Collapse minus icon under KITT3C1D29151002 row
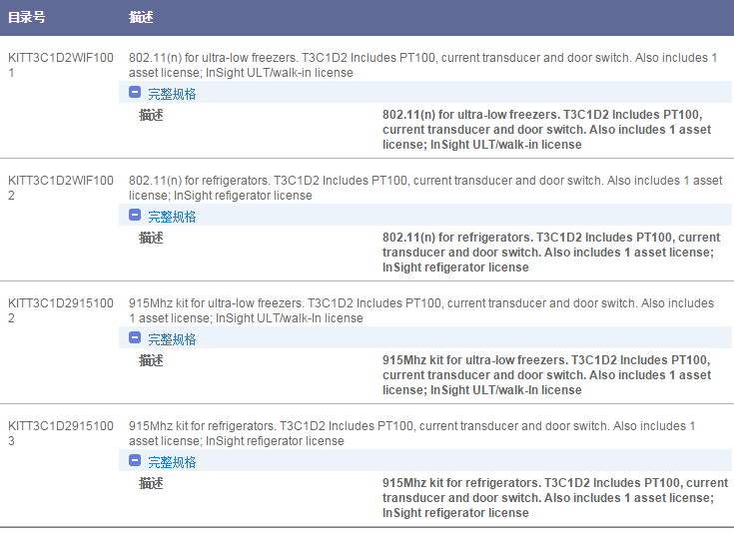 135,338
